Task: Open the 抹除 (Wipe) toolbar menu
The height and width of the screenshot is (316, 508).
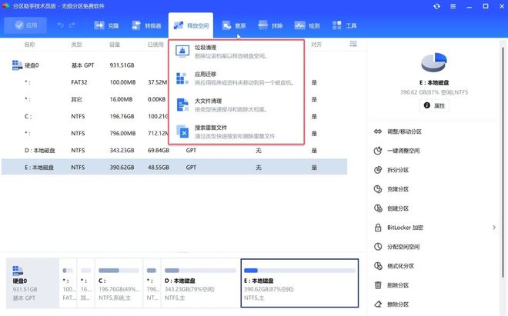Action: pyautogui.click(x=270, y=25)
